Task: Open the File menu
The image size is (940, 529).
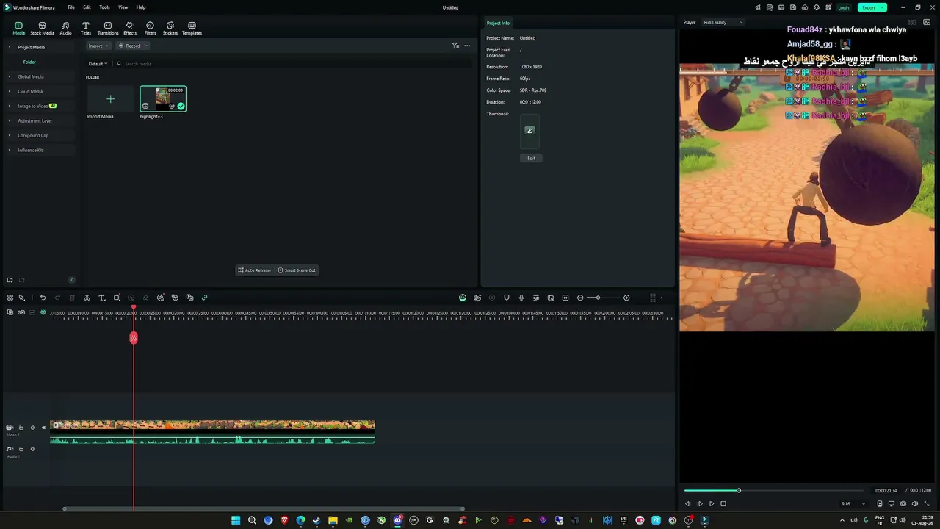Action: point(71,7)
